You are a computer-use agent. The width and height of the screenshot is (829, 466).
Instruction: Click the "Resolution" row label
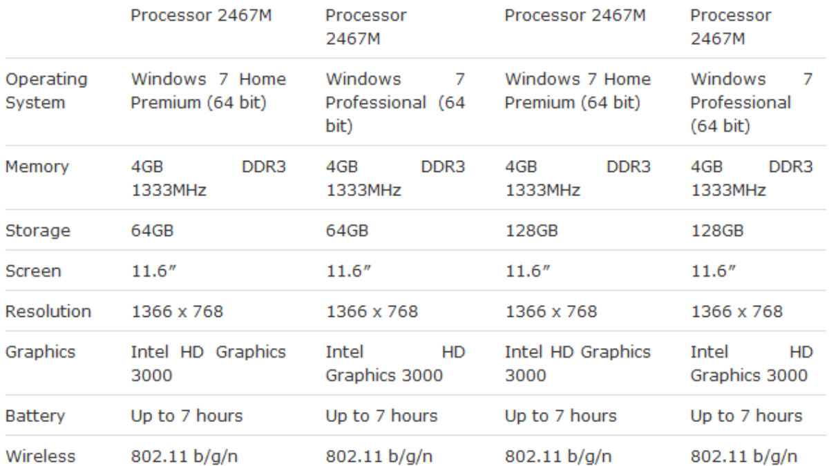tap(48, 311)
